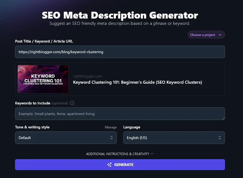The image size is (243, 178).
Task: Click the rightblogger.com domain text in preview
Action: (x=88, y=76)
